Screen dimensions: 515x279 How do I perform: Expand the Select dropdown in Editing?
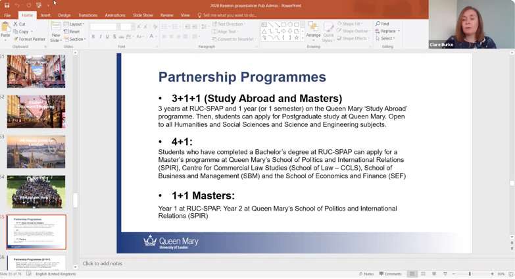click(x=385, y=39)
